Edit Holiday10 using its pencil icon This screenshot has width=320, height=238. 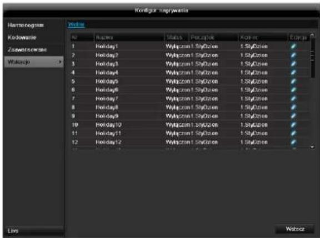[x=293, y=125]
